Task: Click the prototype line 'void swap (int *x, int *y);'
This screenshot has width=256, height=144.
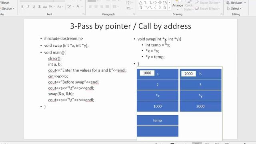Action: (66, 46)
